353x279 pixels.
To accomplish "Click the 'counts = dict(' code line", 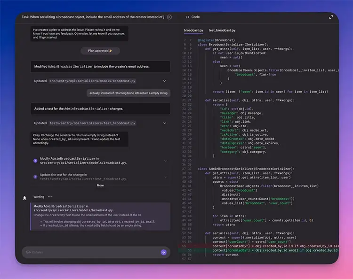I will 225,182.
